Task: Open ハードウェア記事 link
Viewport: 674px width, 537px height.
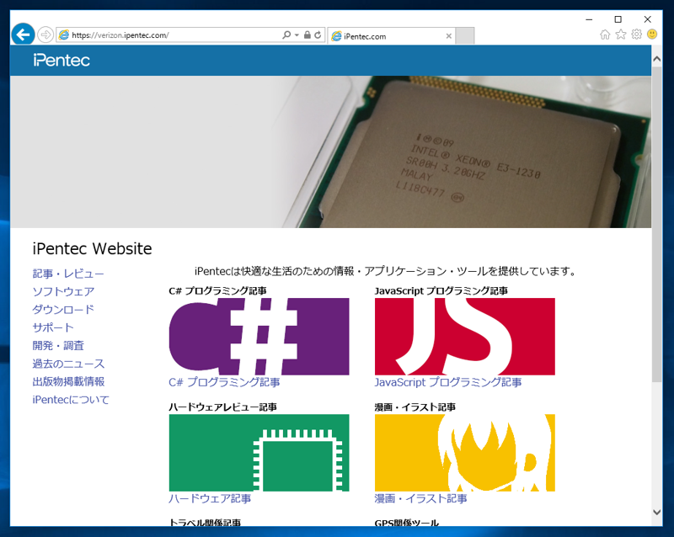Action: (210, 499)
